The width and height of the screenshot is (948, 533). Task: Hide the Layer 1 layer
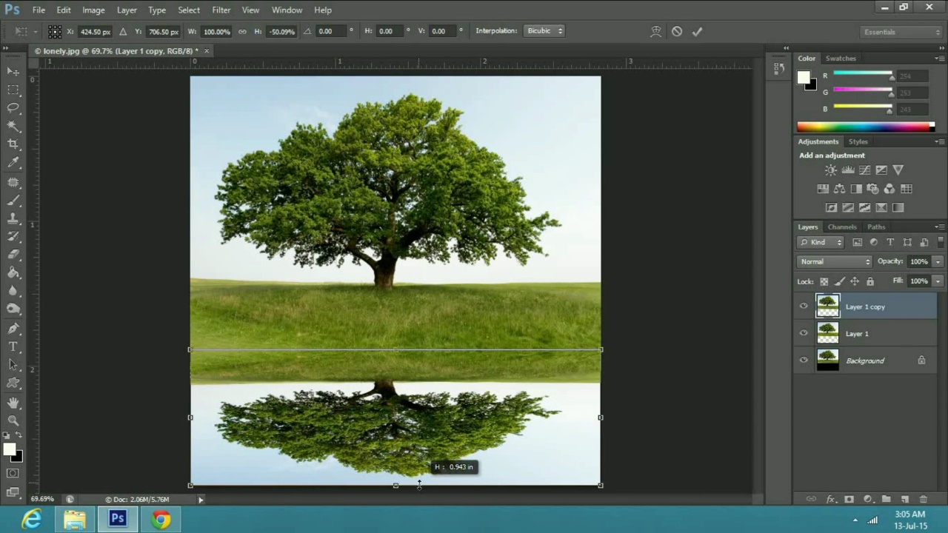[804, 333]
